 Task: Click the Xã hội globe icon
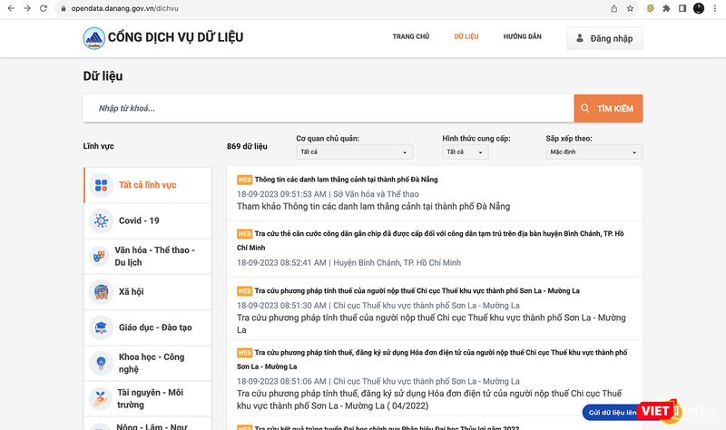click(x=101, y=292)
